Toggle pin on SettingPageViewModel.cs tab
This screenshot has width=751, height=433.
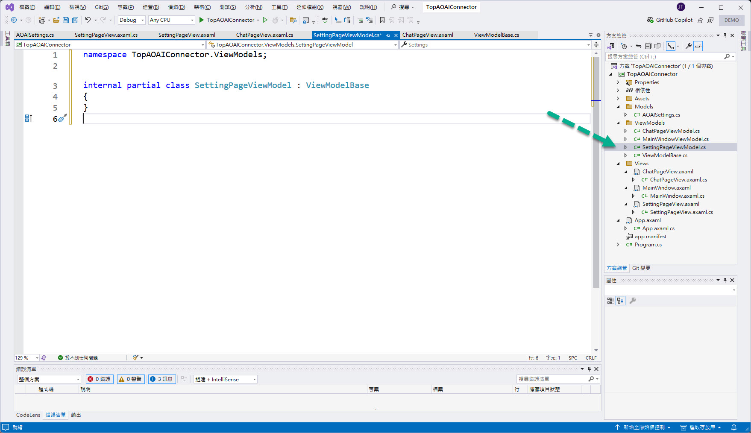[388, 35]
